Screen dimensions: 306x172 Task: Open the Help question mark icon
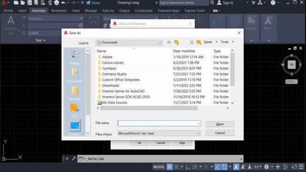point(273,3)
